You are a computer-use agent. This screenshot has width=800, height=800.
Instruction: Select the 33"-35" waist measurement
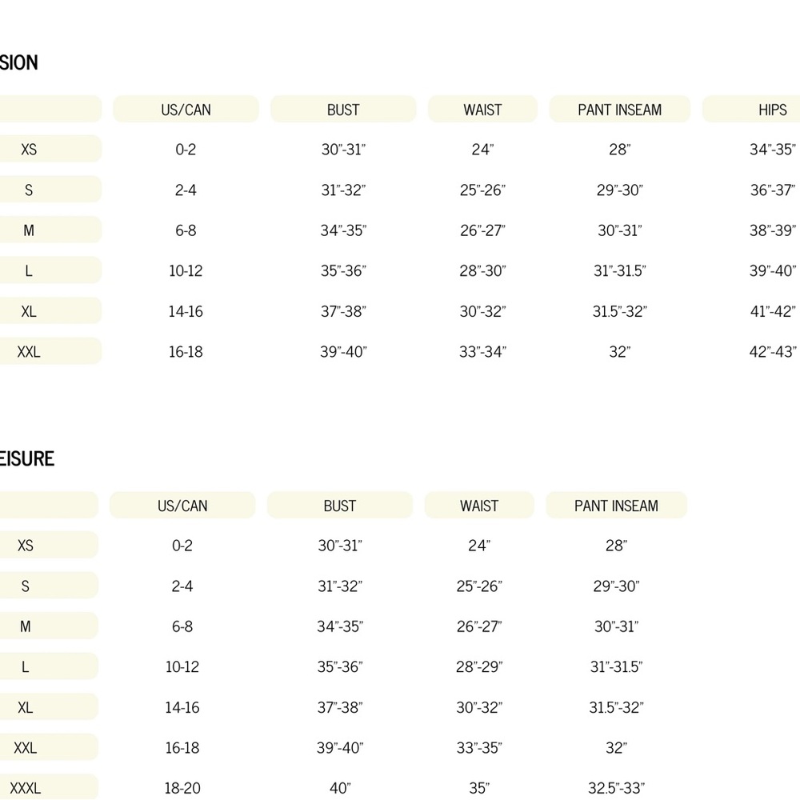[479, 747]
